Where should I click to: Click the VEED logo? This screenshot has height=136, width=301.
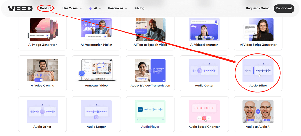pos(20,8)
